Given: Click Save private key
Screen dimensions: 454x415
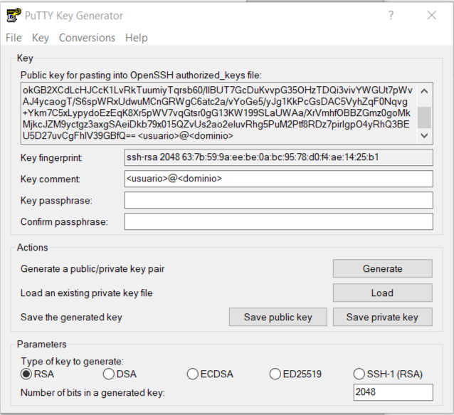Looking at the screenshot, I should [382, 317].
